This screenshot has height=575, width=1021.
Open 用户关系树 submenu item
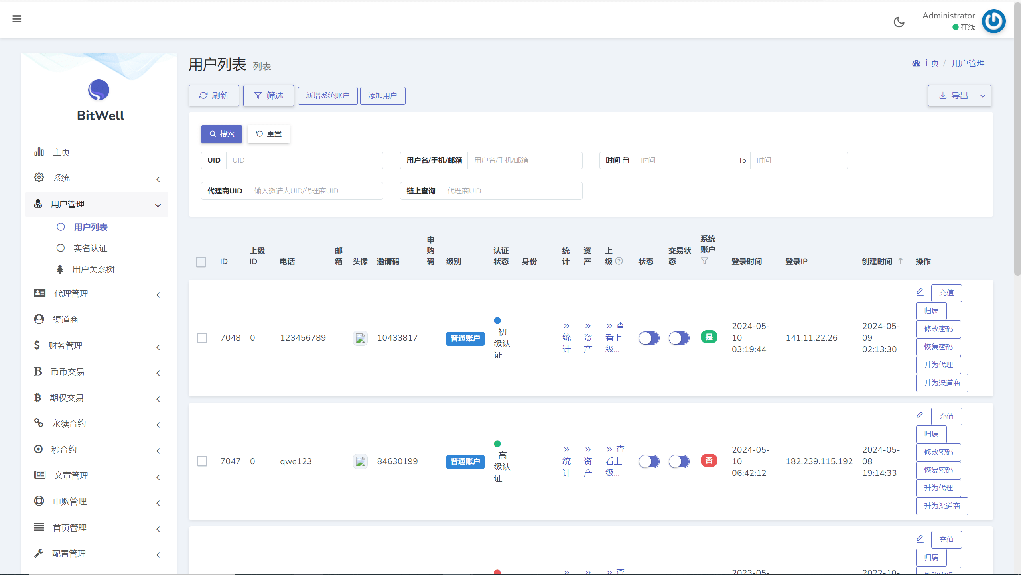[x=93, y=270]
